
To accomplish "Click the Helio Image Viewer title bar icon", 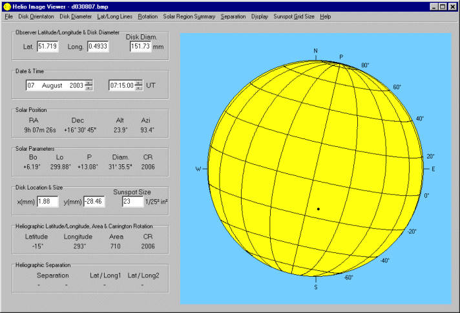I will [x=6, y=6].
